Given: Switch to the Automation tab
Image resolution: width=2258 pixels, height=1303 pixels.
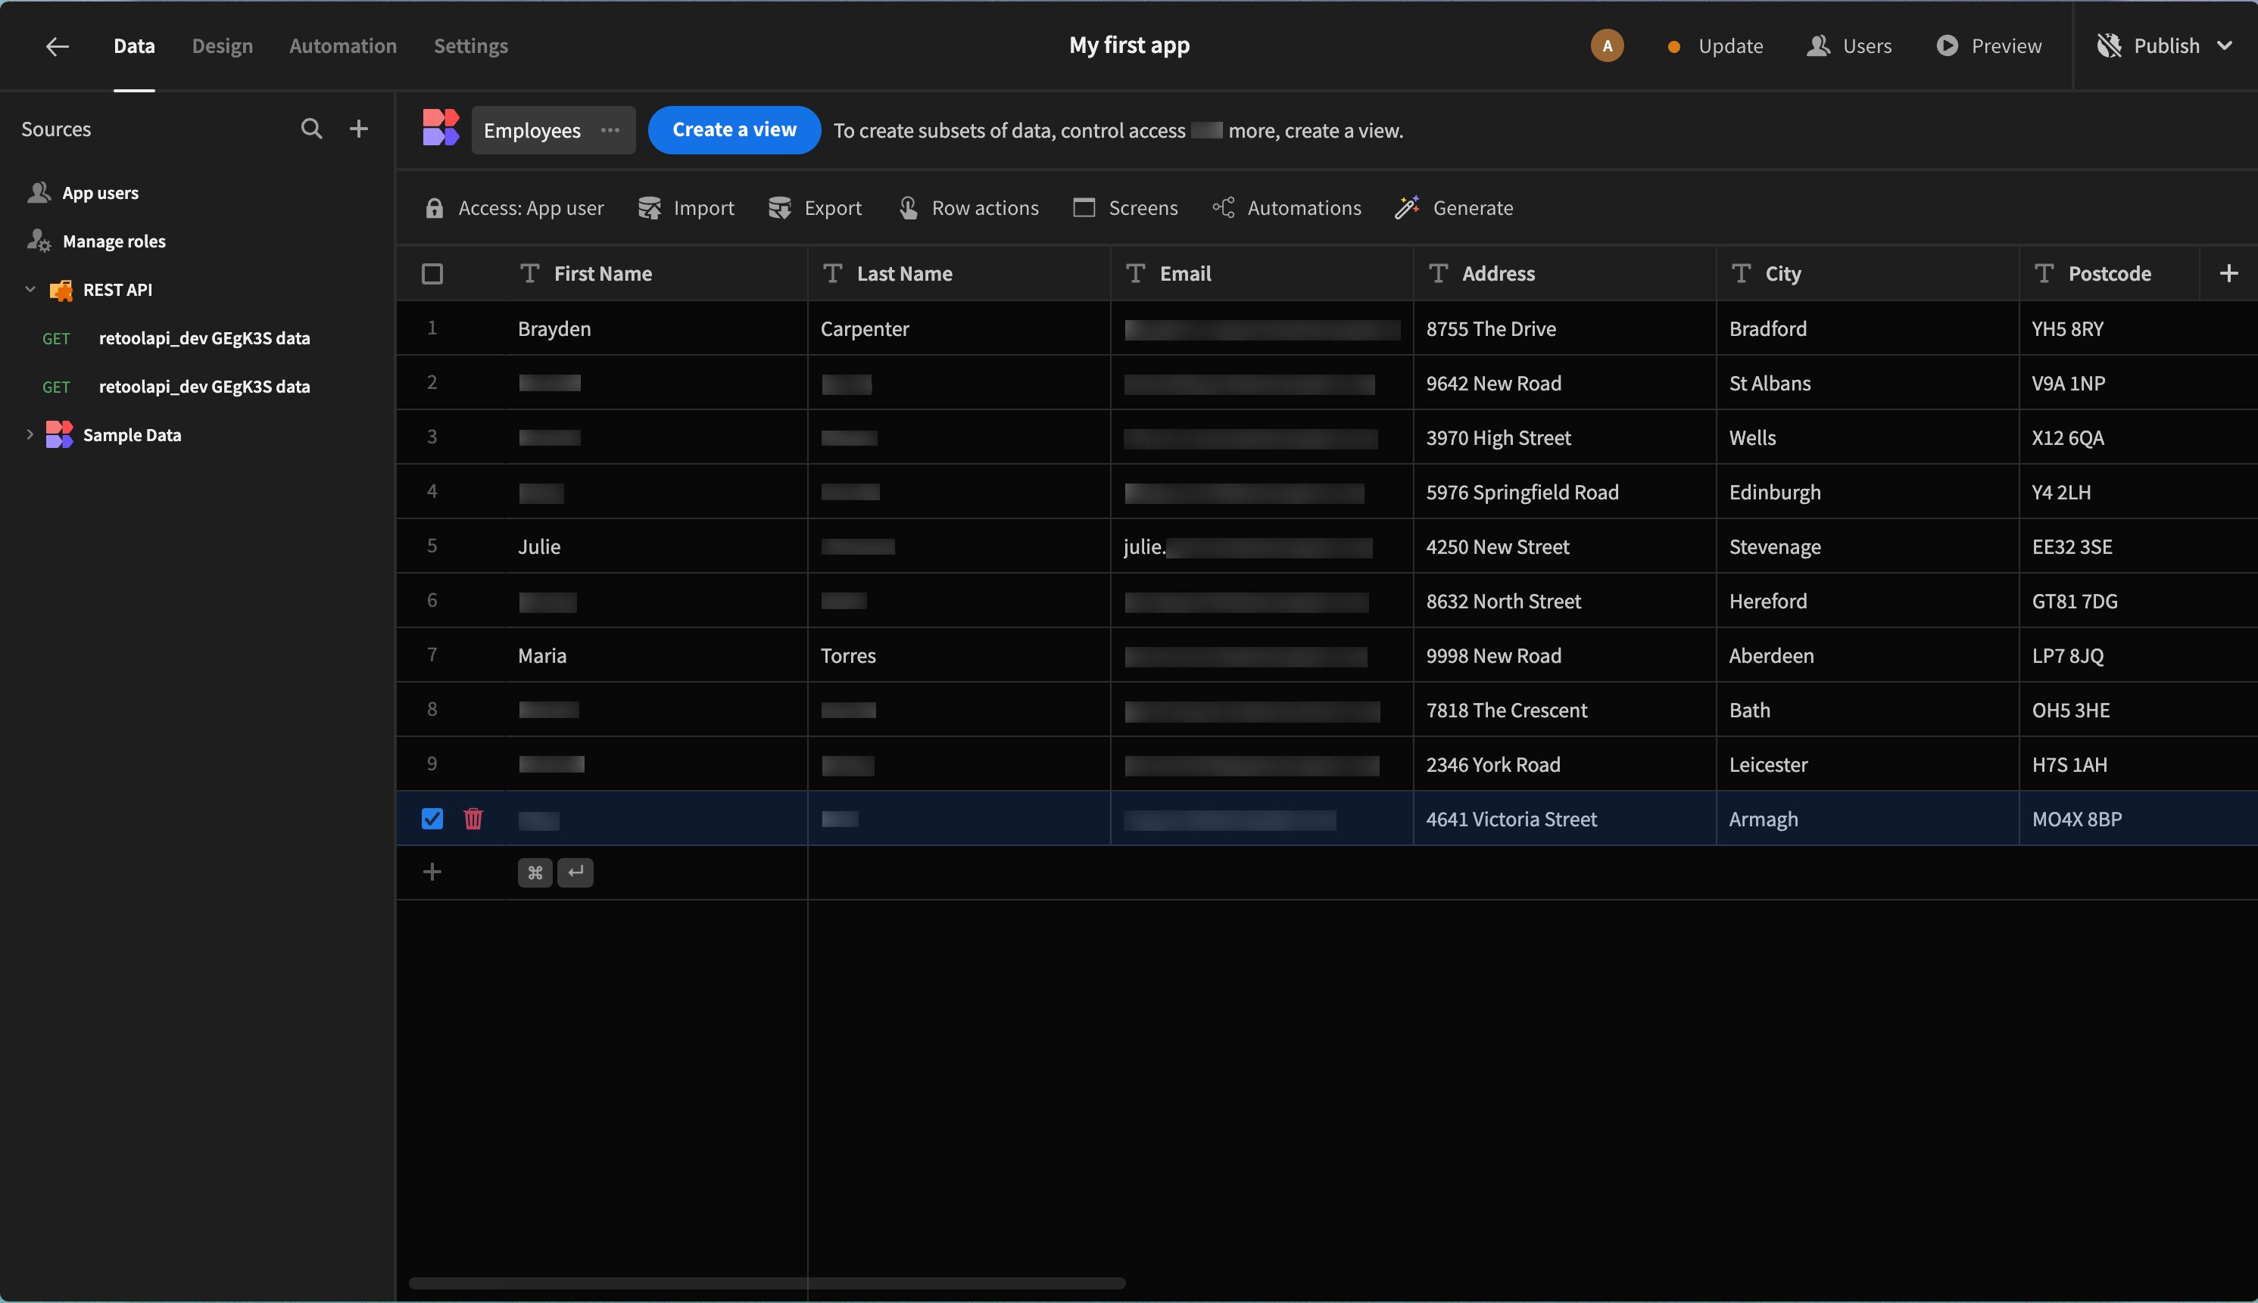Looking at the screenshot, I should [343, 45].
